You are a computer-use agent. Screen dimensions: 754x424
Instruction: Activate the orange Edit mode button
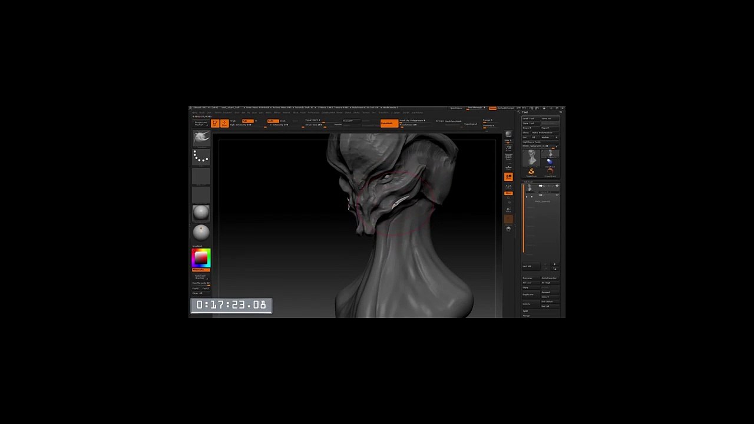(x=215, y=123)
